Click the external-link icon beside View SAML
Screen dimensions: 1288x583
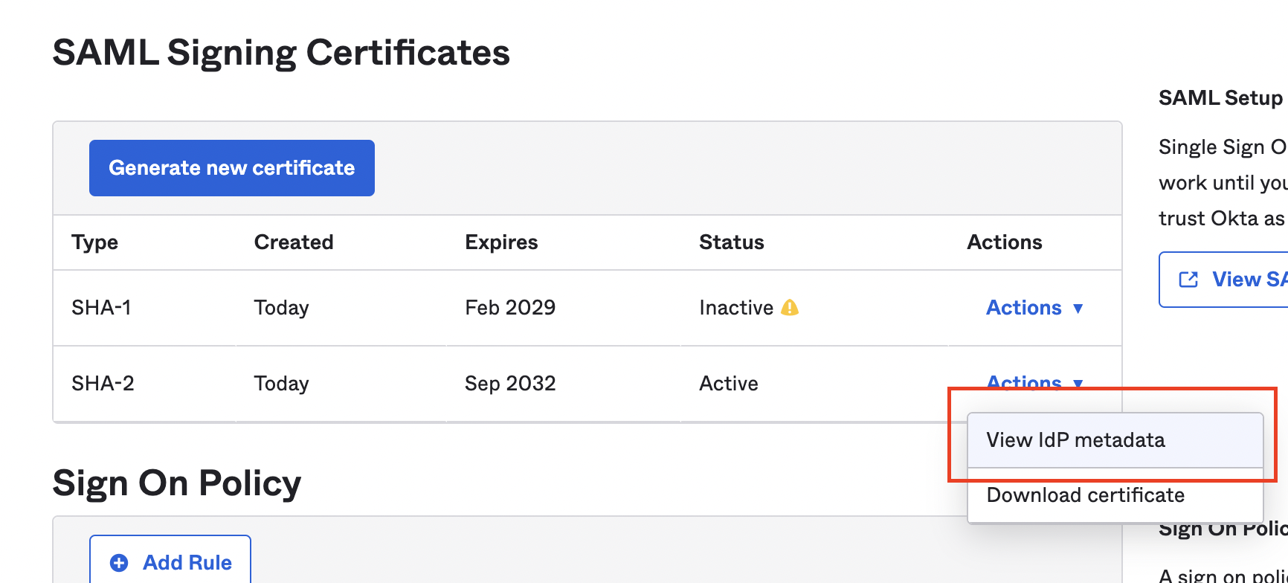[1188, 280]
